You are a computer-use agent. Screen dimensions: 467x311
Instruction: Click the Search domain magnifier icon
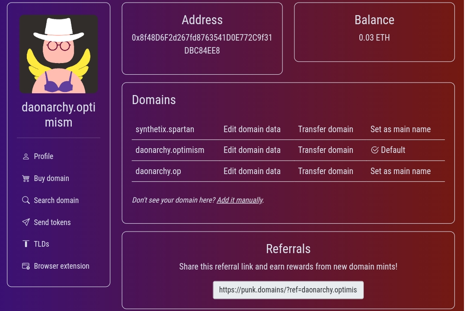pyautogui.click(x=26, y=200)
